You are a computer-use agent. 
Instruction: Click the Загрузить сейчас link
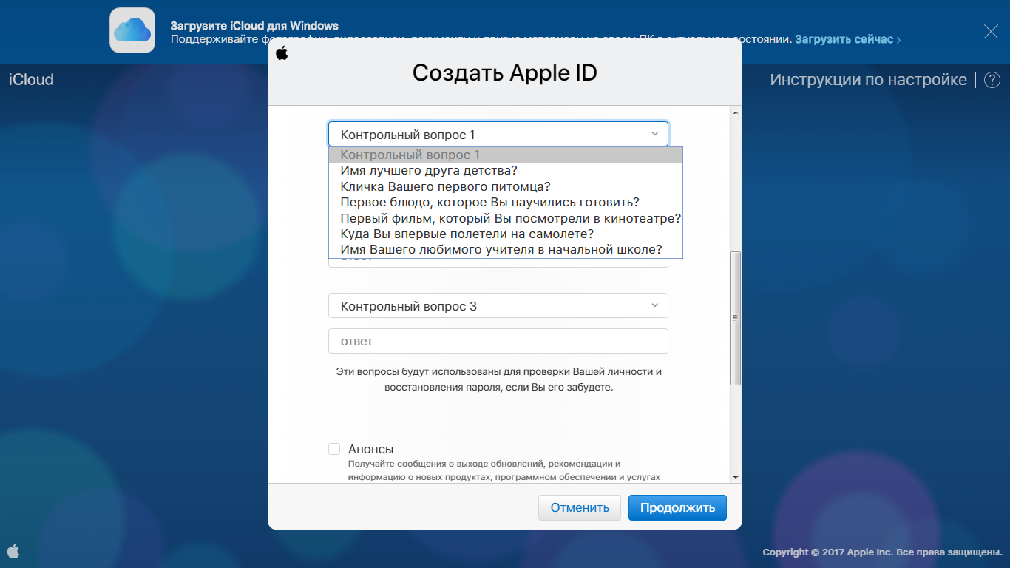pyautogui.click(x=847, y=39)
